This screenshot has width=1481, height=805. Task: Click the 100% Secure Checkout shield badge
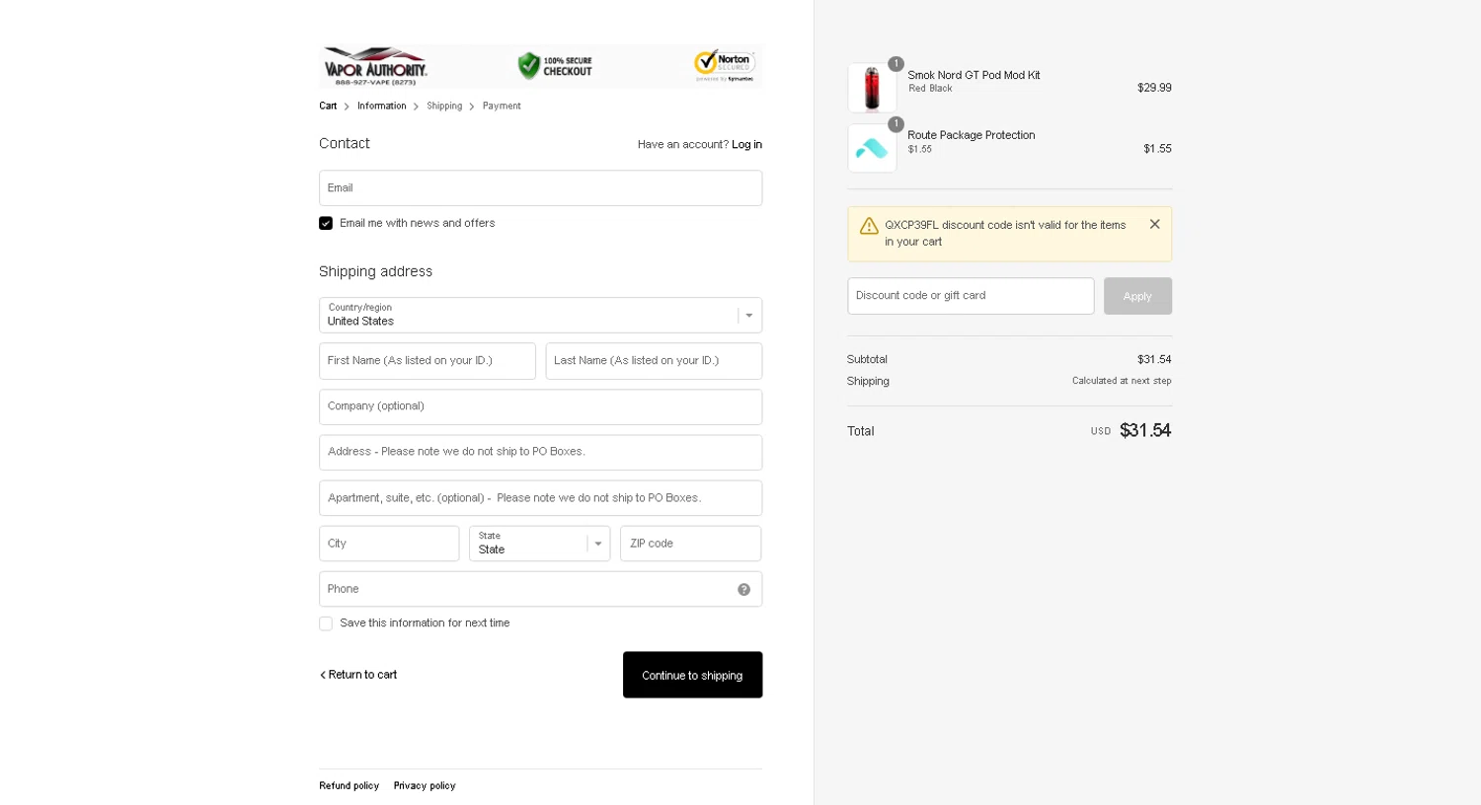pyautogui.click(x=555, y=66)
